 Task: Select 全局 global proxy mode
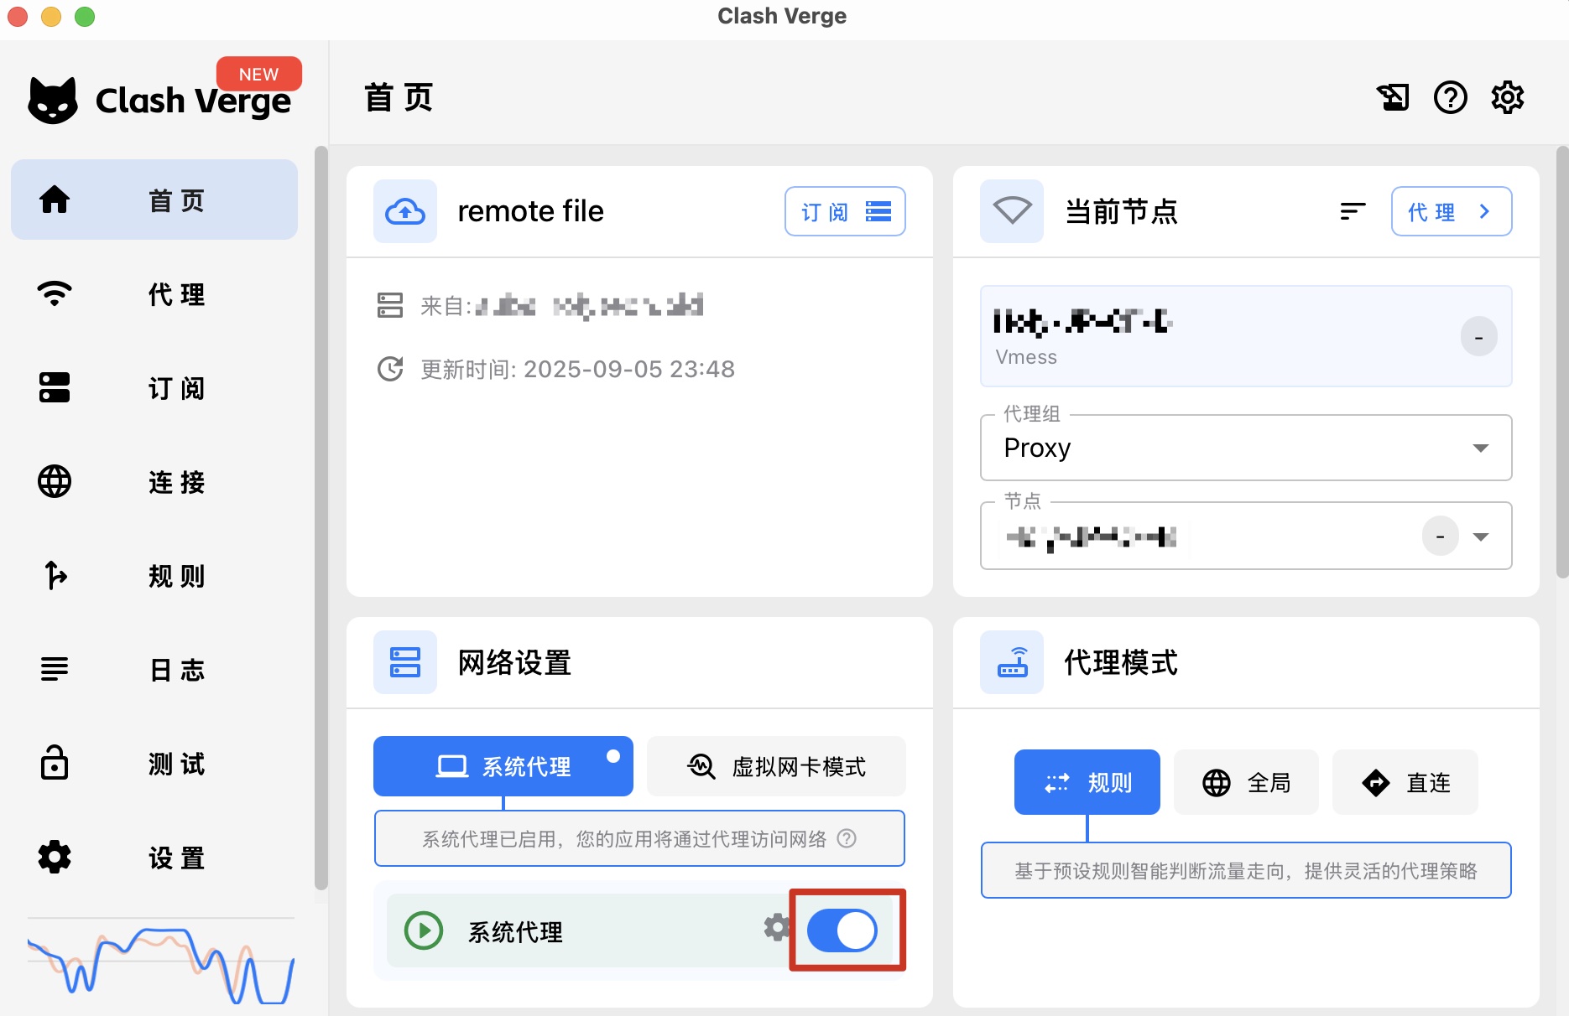pyautogui.click(x=1246, y=783)
